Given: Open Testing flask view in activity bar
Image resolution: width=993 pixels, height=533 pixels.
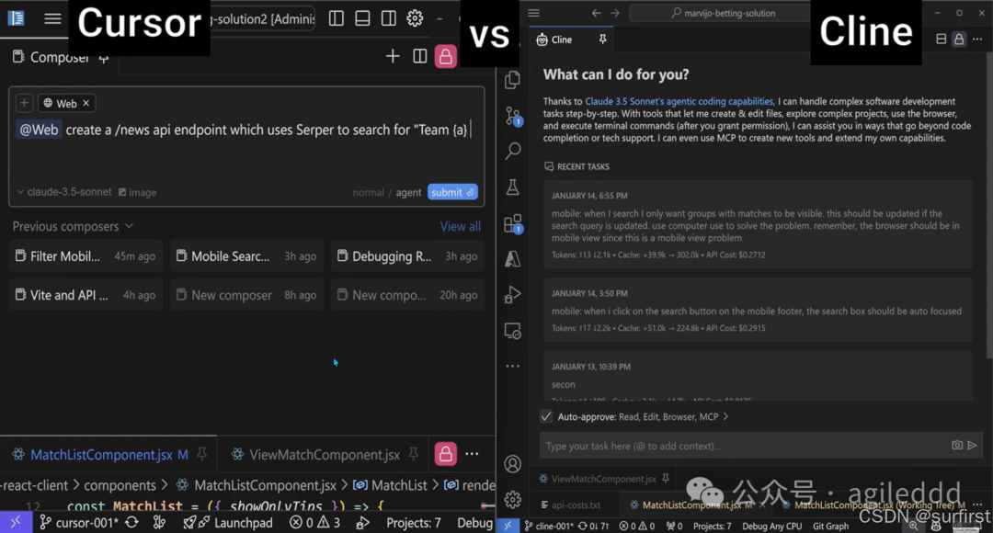Looking at the screenshot, I should tap(513, 187).
